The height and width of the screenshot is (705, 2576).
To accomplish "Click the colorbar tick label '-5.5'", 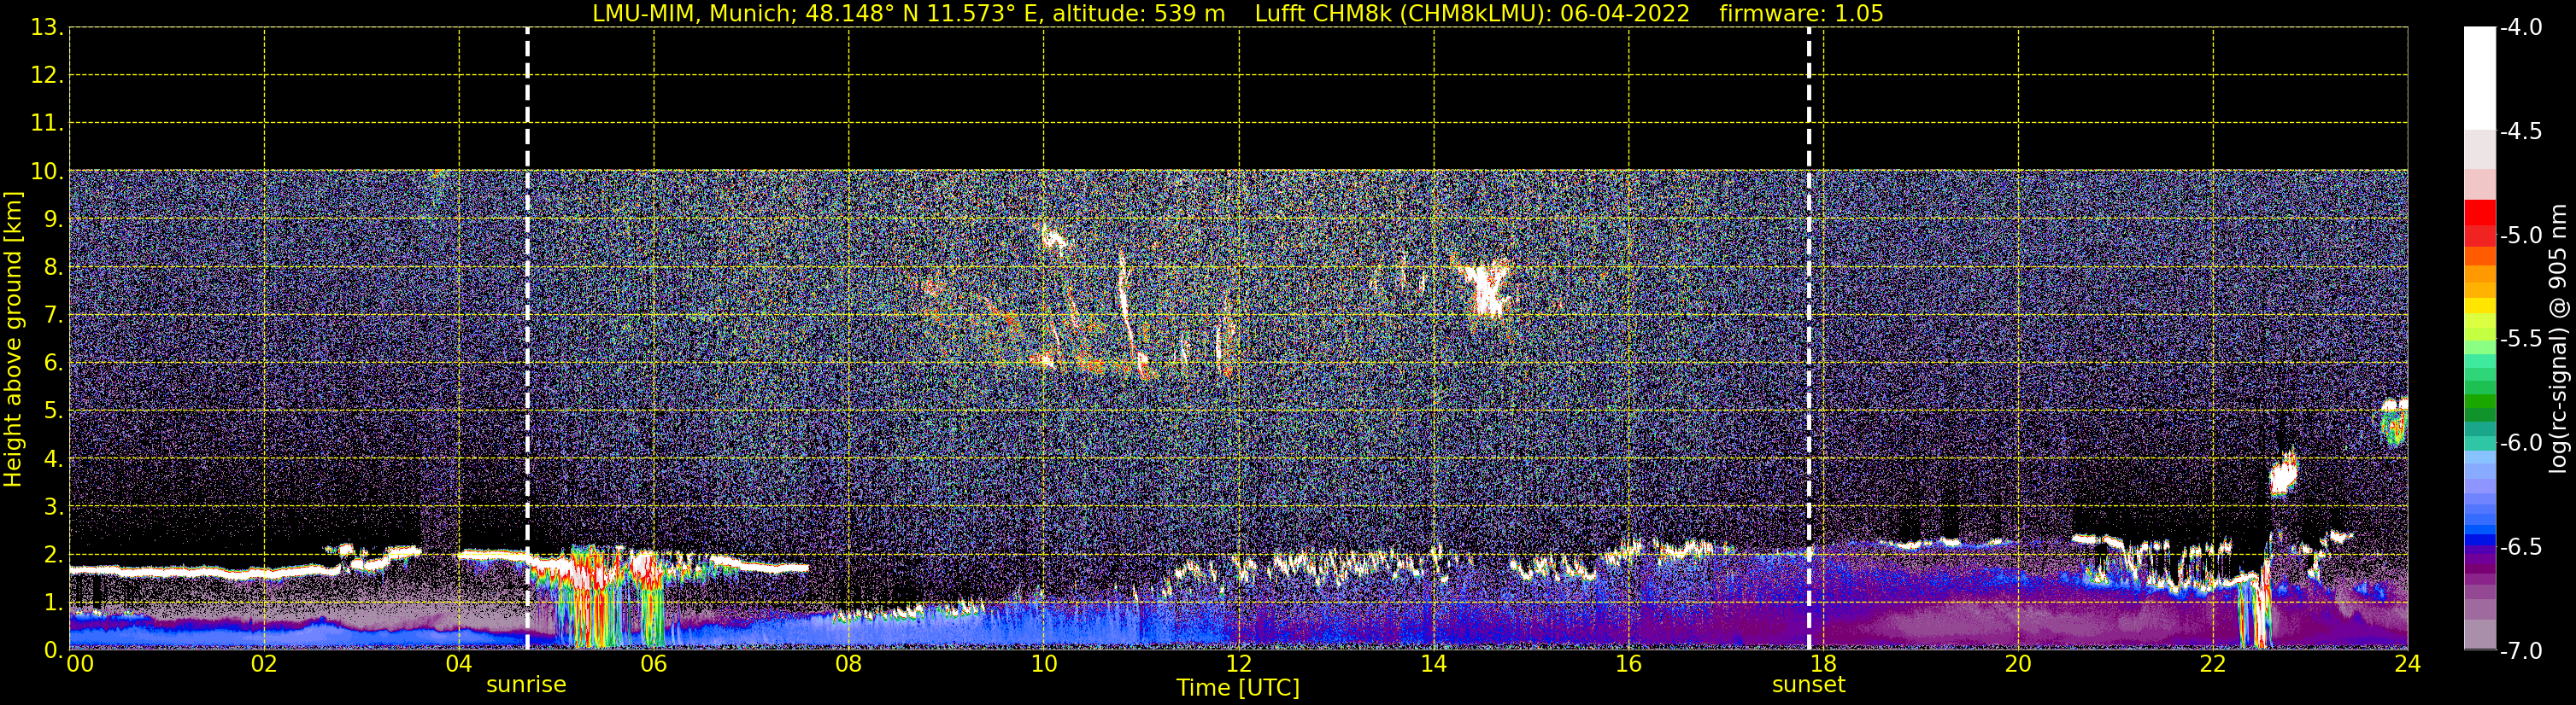I will (2520, 340).
